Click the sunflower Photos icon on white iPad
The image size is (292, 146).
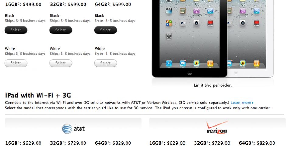(x=243, y=63)
